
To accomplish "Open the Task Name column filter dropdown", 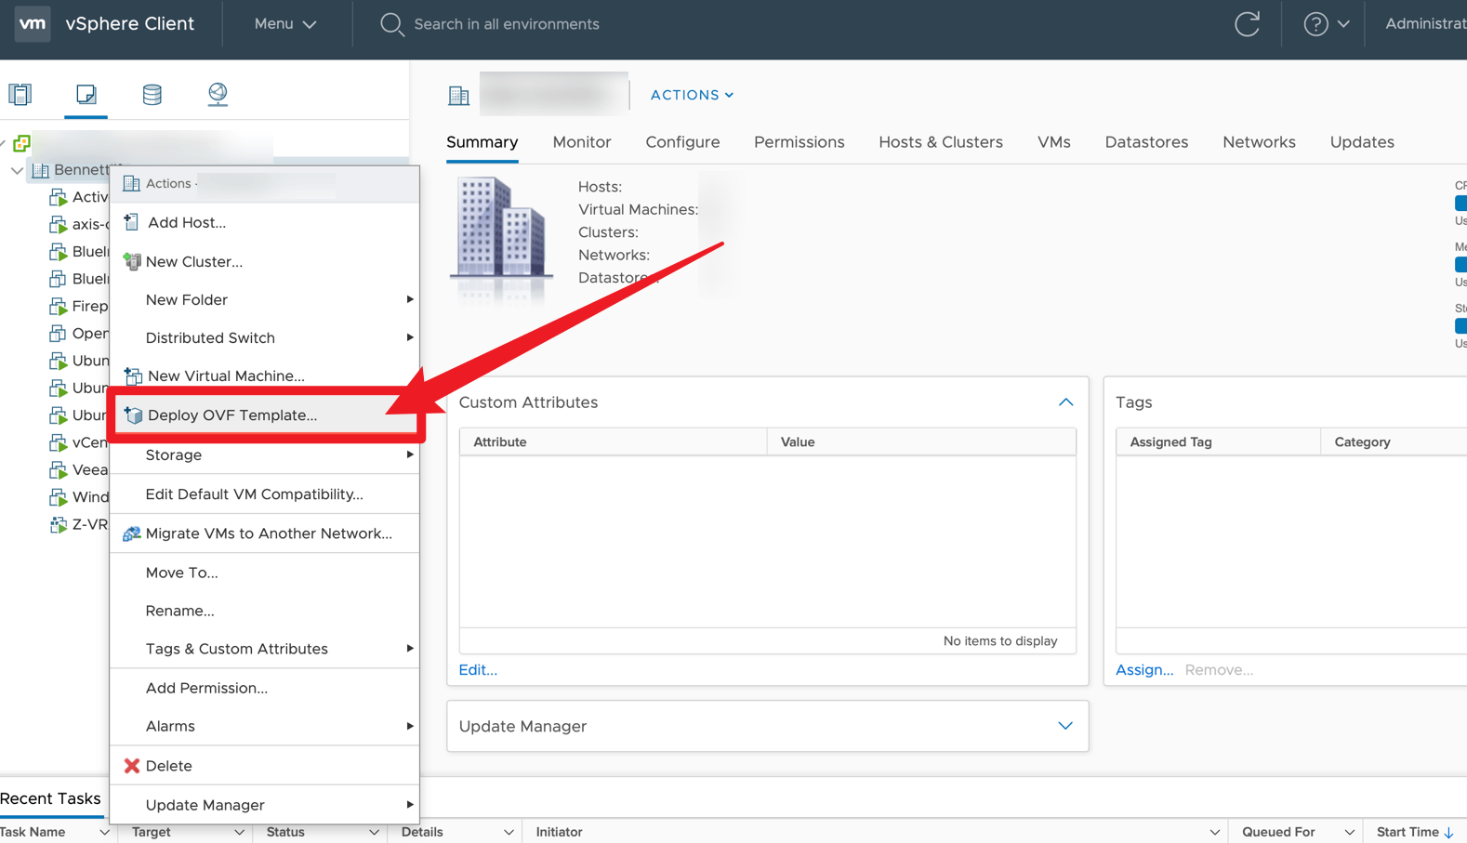I will pos(103,833).
